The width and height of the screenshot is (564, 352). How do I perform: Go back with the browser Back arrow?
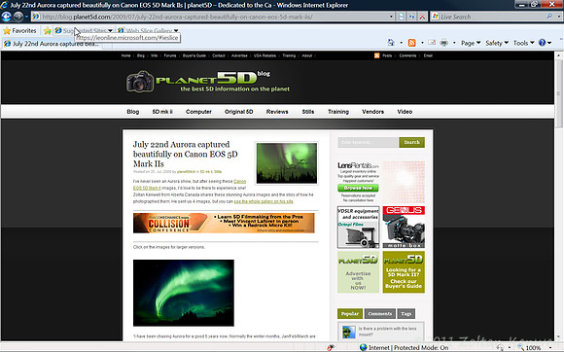point(7,17)
